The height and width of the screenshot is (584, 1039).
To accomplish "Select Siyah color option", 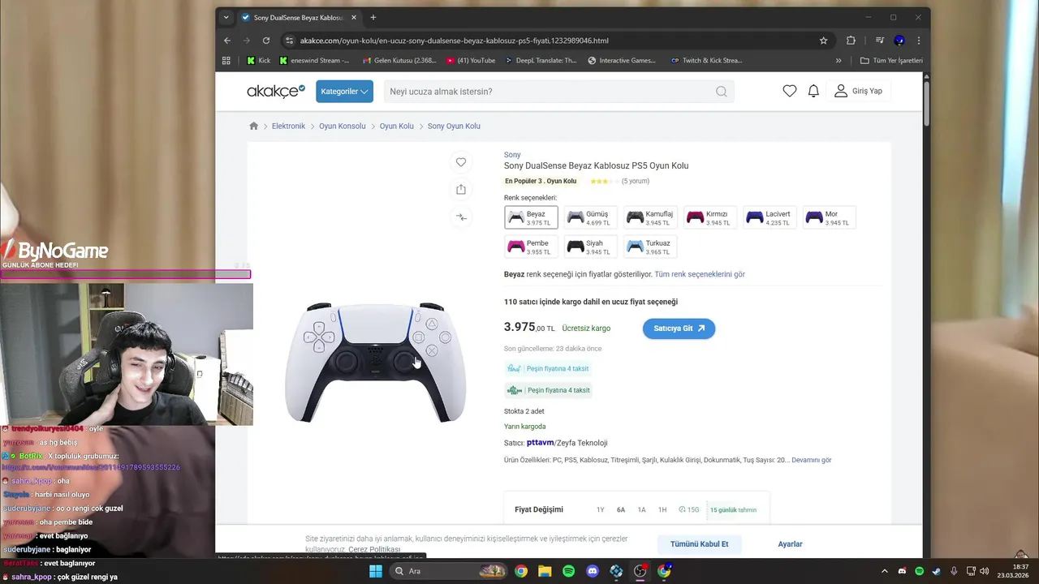I will point(591,247).
